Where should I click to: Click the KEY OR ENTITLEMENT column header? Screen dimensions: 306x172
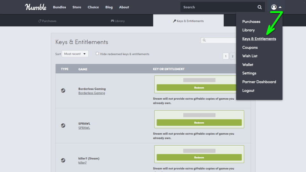coord(169,69)
